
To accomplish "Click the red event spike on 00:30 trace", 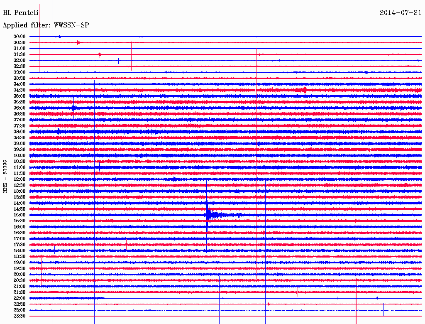I will pos(78,43).
